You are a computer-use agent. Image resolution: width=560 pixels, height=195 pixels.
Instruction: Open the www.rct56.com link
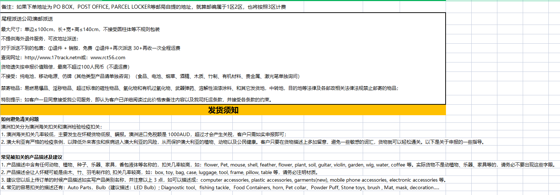tap(108, 57)
